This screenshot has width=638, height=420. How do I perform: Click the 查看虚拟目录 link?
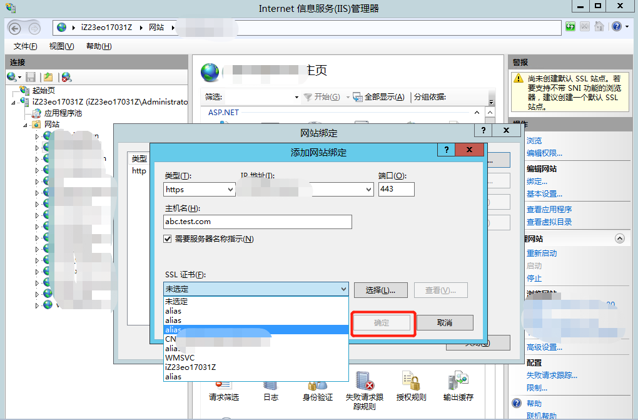549,222
